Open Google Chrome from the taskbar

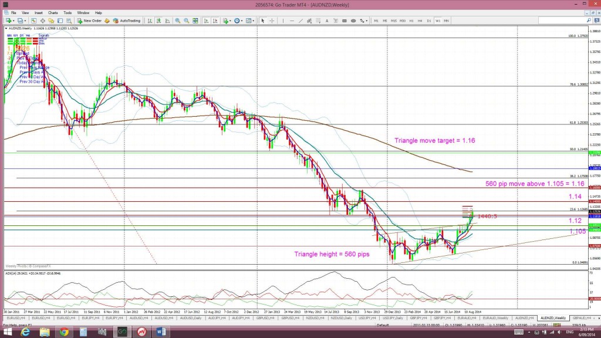point(63,331)
